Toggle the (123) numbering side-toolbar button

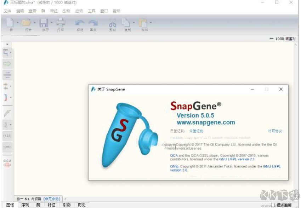(7, 135)
